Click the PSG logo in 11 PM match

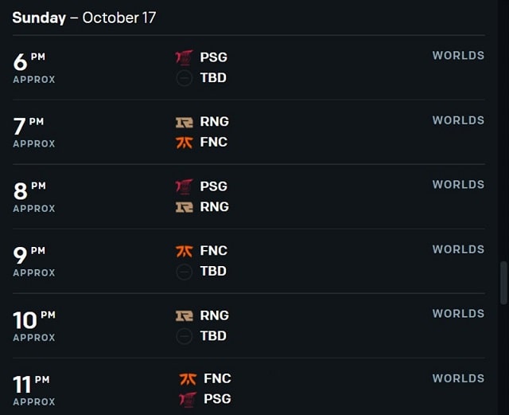coord(188,399)
